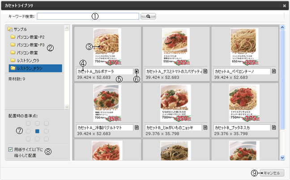Edit the カセットA_冷製バジルトマト name field
This screenshot has width=290, height=180.
[105, 128]
